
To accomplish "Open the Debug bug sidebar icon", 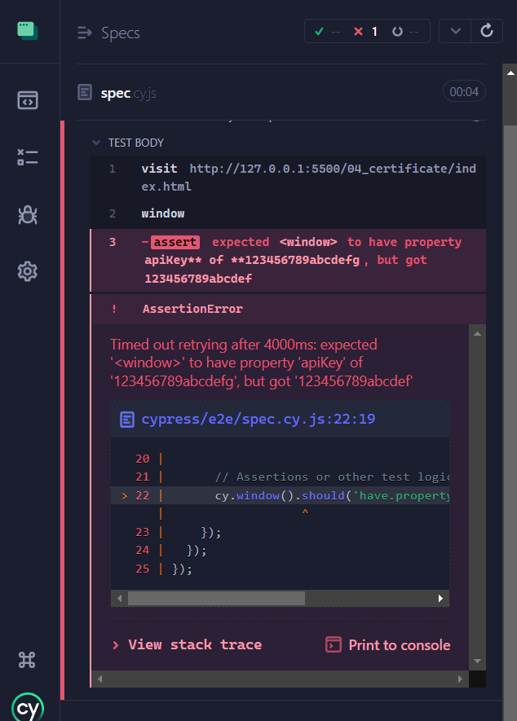I will tap(28, 214).
